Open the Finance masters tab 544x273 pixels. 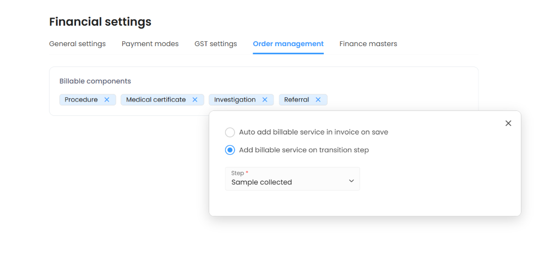click(x=368, y=44)
